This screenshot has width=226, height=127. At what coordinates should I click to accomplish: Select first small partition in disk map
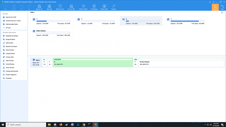click(x=45, y=62)
